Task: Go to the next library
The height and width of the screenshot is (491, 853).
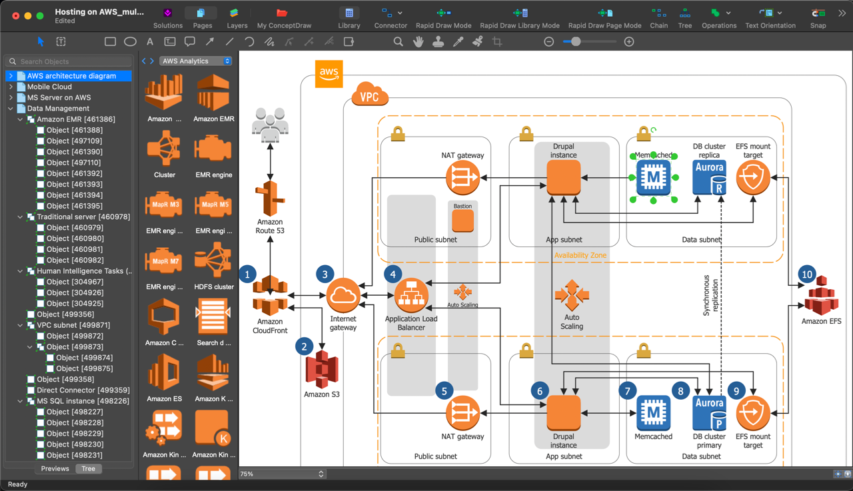Action: (x=152, y=61)
